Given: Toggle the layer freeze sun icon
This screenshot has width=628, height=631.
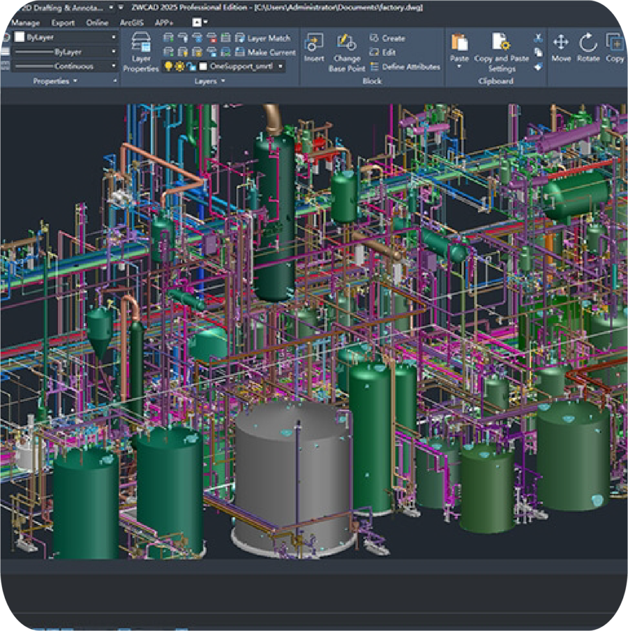Looking at the screenshot, I should coord(180,67).
